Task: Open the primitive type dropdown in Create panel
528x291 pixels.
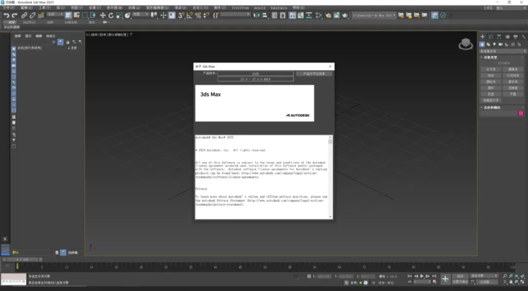Action: pos(503,51)
